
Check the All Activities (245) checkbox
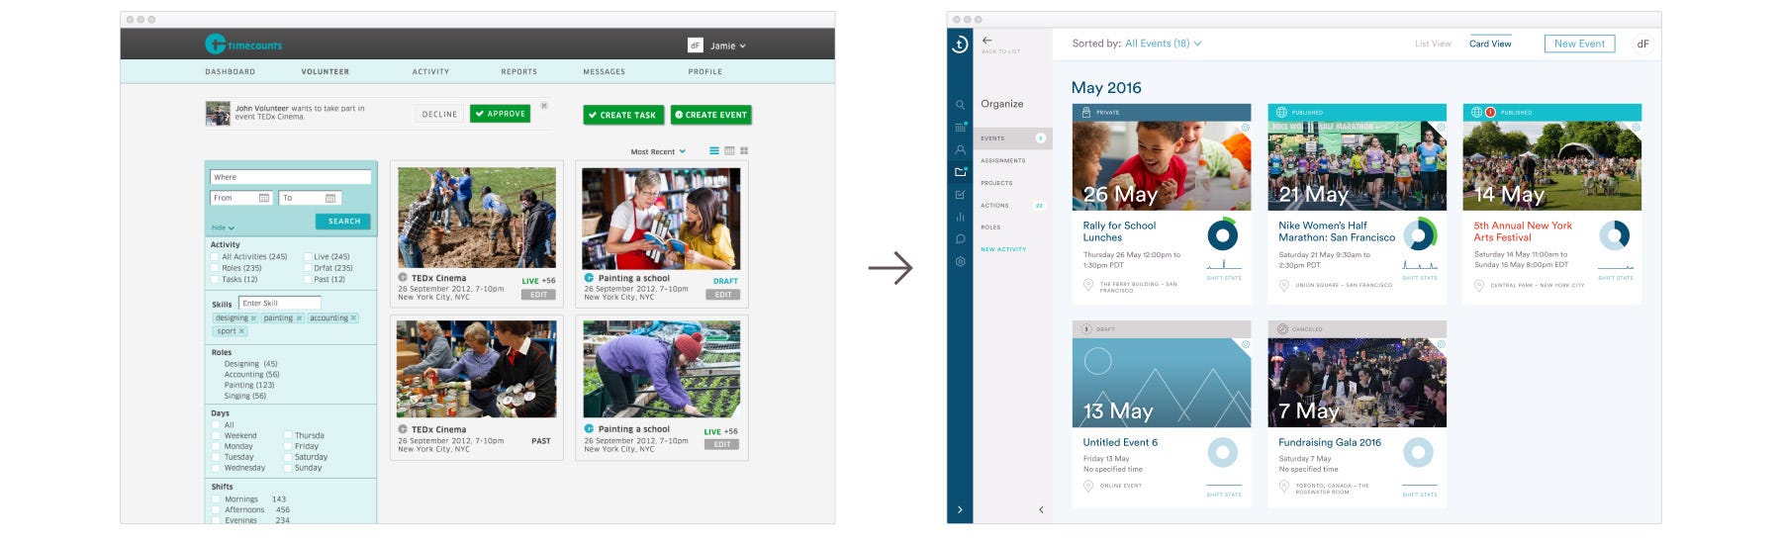tap(215, 257)
